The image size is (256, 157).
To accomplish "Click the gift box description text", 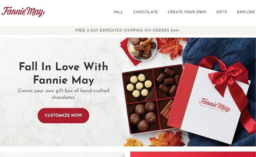I will click(63, 94).
